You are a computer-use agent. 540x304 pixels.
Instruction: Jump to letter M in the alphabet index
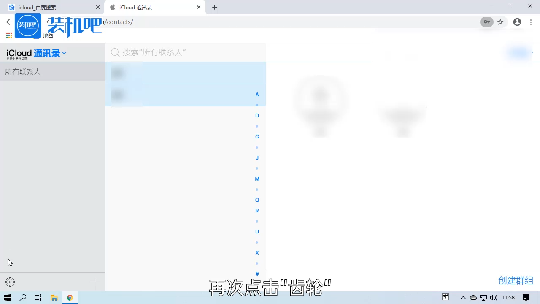pyautogui.click(x=257, y=179)
